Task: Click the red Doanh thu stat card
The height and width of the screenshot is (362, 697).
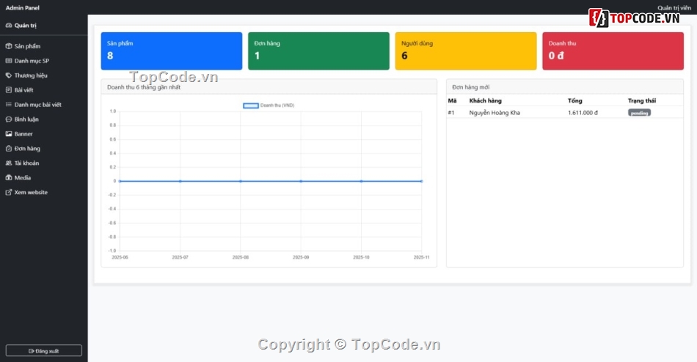Action: point(613,51)
